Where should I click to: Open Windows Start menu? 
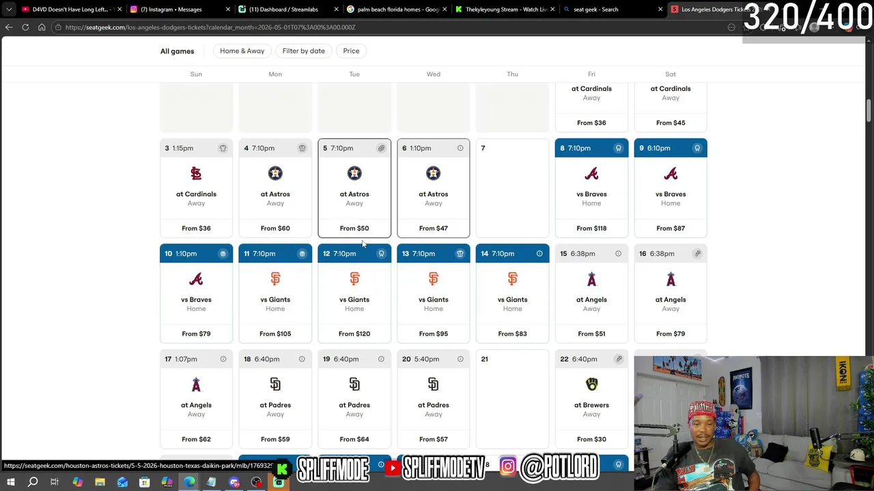click(10, 482)
